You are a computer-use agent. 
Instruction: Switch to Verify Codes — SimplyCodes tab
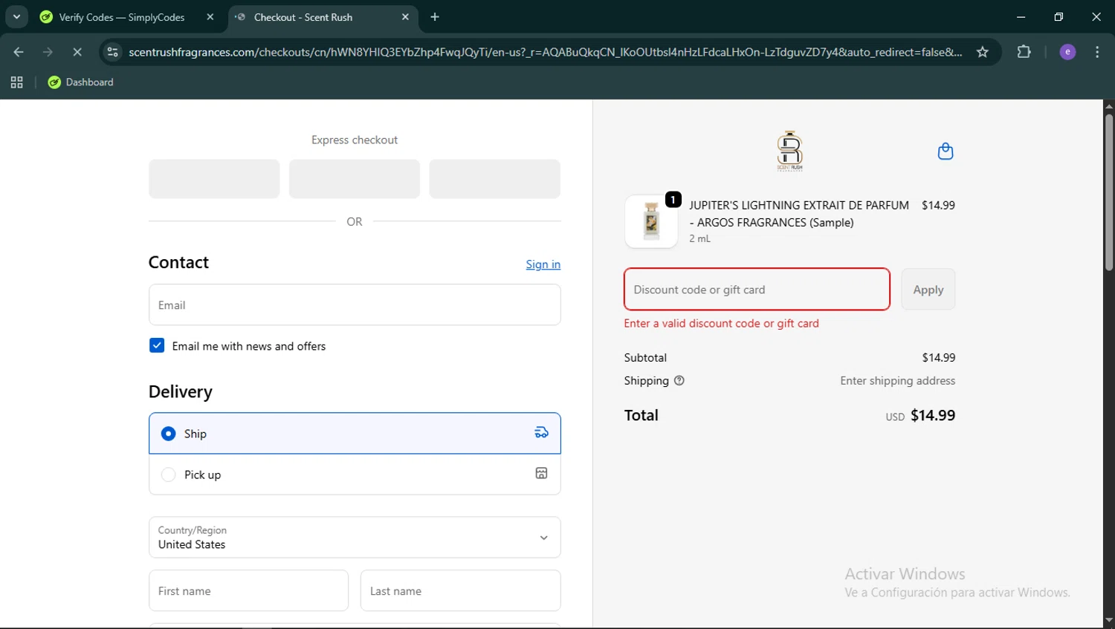(123, 17)
